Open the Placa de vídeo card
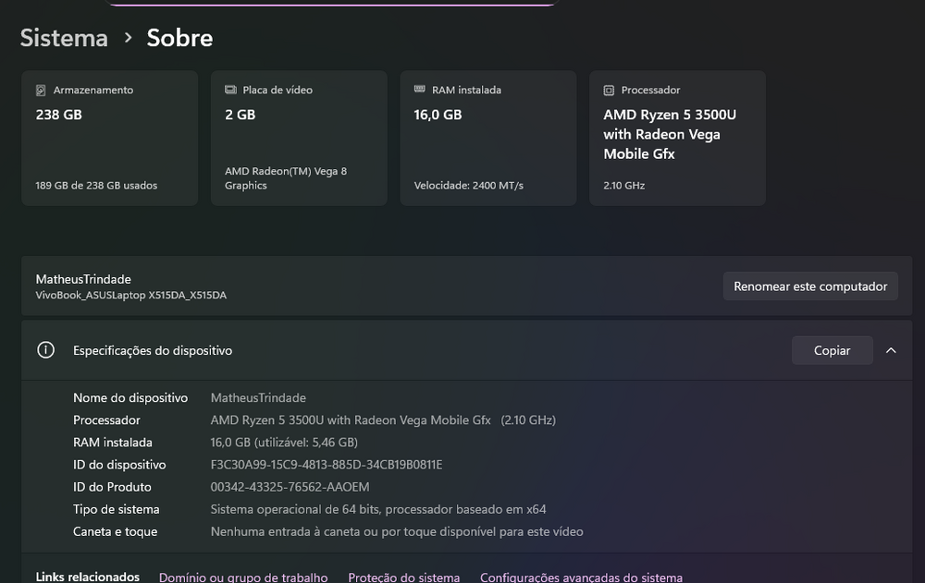 click(x=299, y=139)
